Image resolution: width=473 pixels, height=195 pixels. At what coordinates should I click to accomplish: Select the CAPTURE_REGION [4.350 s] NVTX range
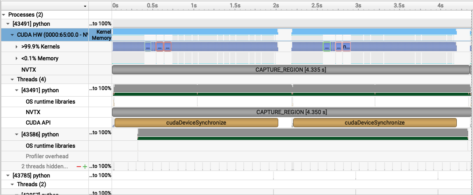point(291,112)
